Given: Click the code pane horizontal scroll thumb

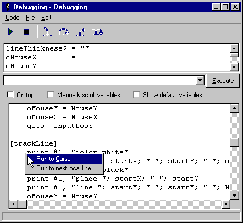Looking at the screenshot, I should coord(23,204).
